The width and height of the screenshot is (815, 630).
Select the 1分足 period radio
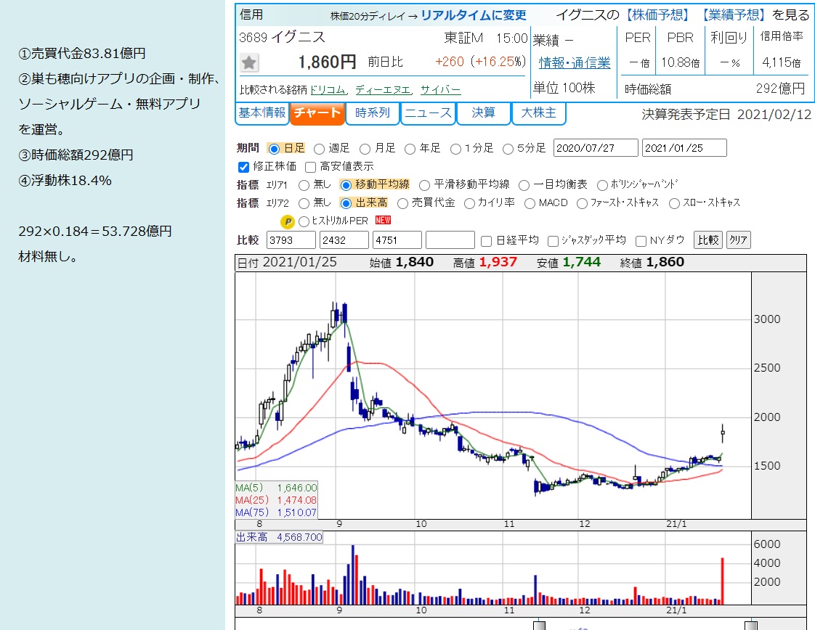[x=456, y=149]
